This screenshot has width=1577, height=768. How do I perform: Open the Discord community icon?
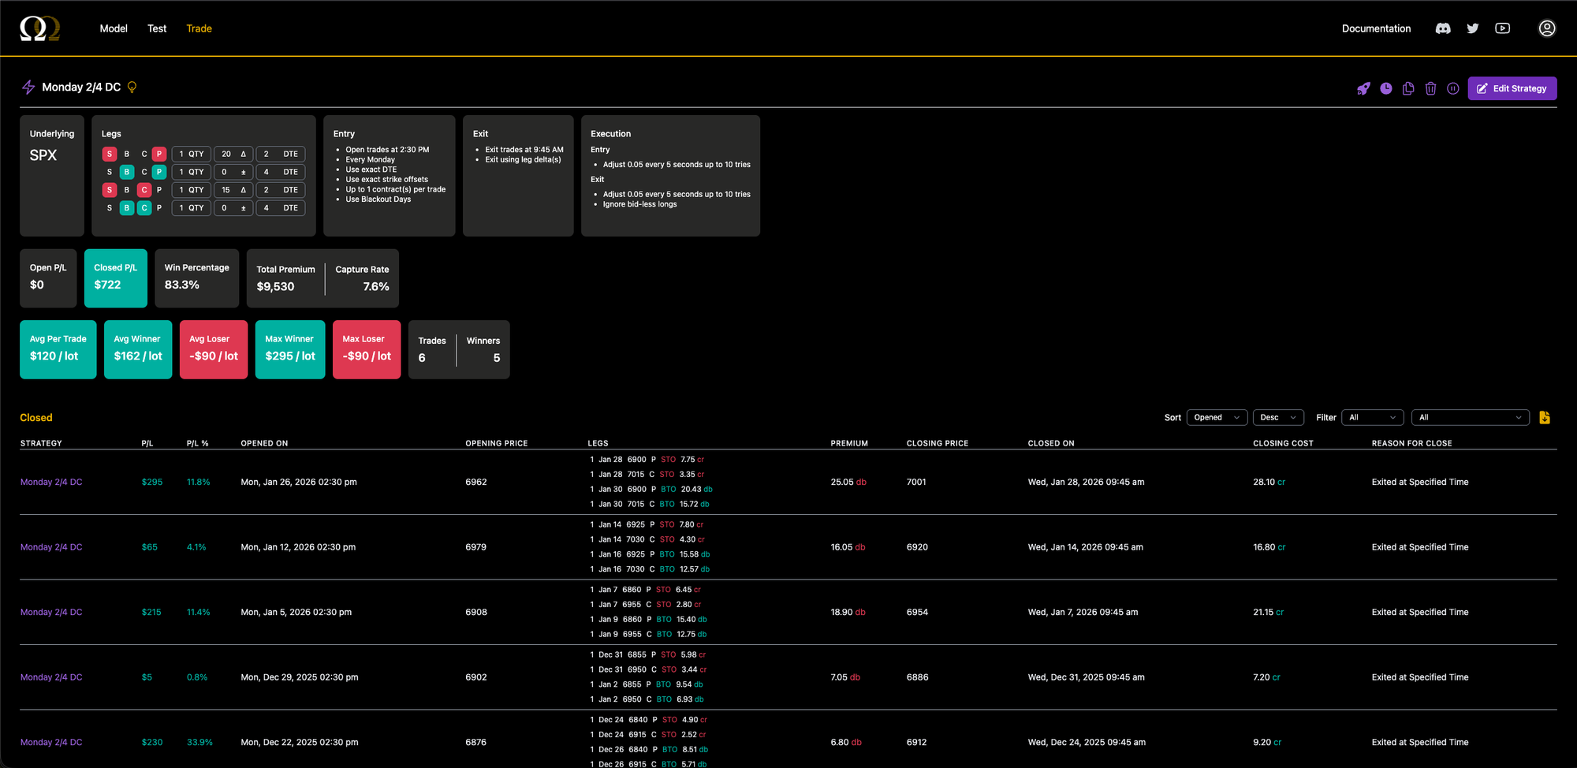pos(1443,28)
